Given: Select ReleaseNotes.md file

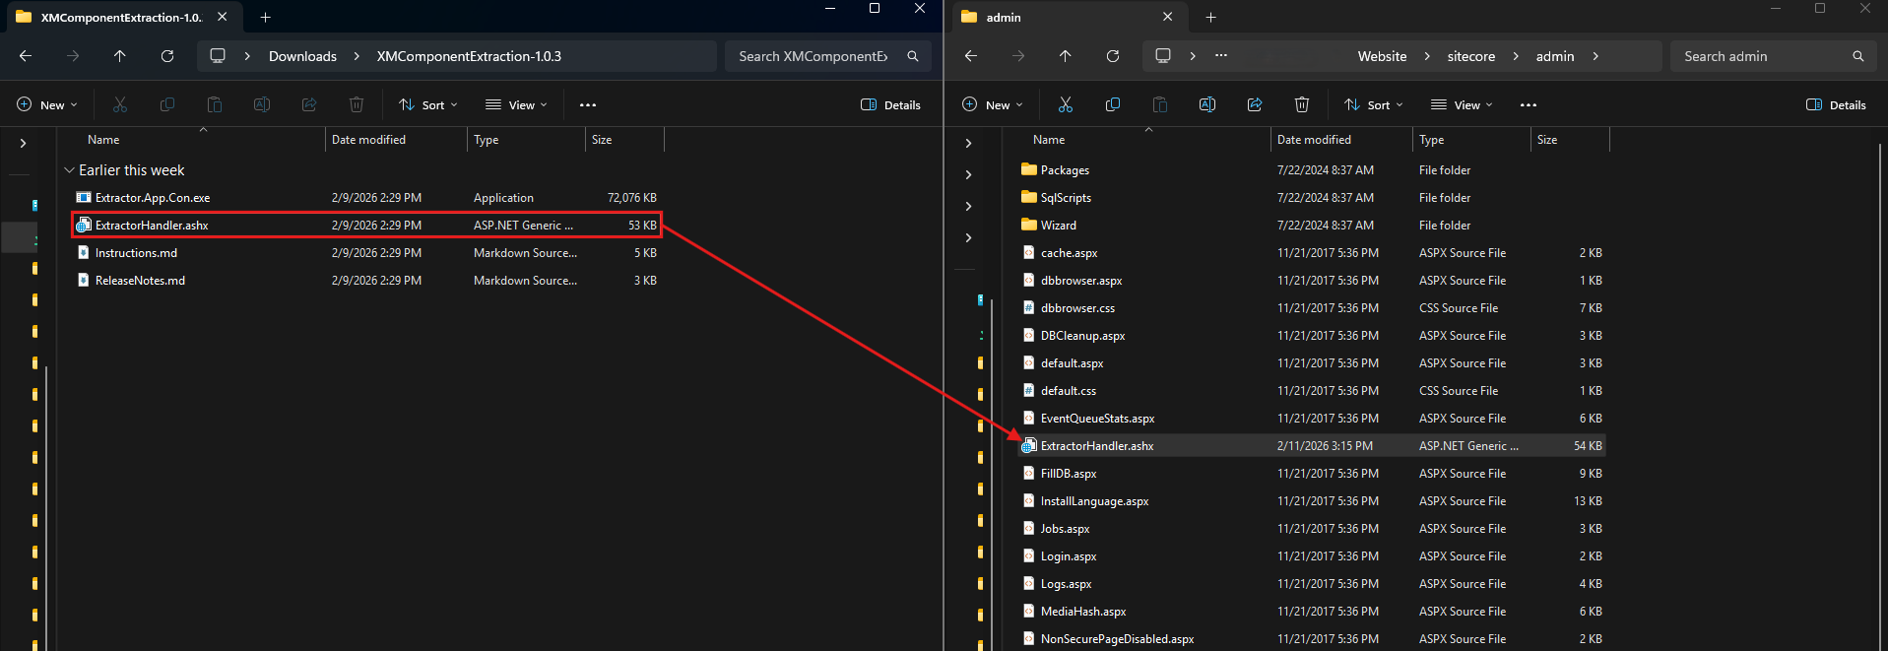Looking at the screenshot, I should [366, 281].
